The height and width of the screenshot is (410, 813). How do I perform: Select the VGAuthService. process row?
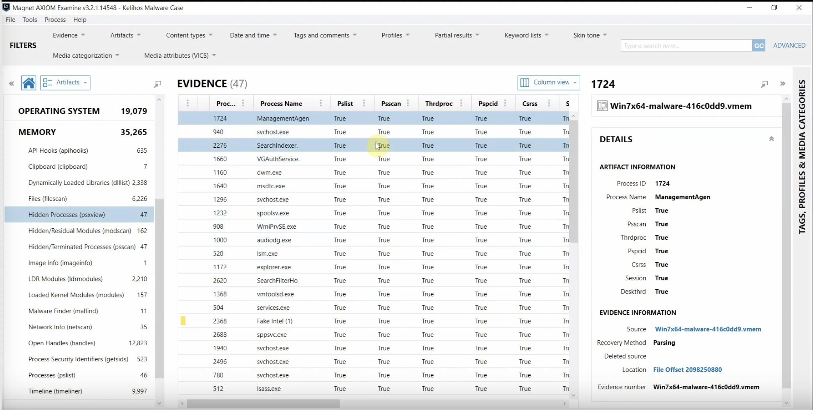[374, 159]
